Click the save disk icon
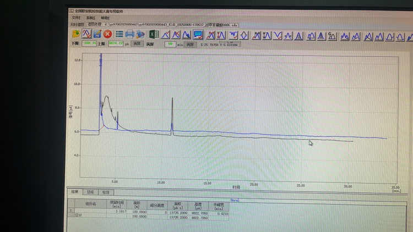The width and height of the screenshot is (413, 232). [x=97, y=35]
